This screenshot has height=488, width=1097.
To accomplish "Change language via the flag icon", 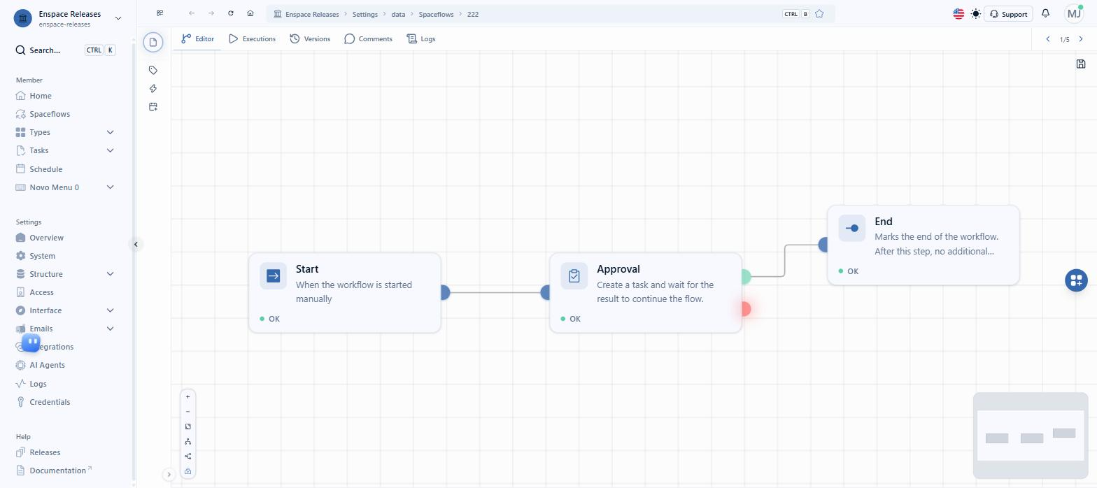I will tap(958, 14).
